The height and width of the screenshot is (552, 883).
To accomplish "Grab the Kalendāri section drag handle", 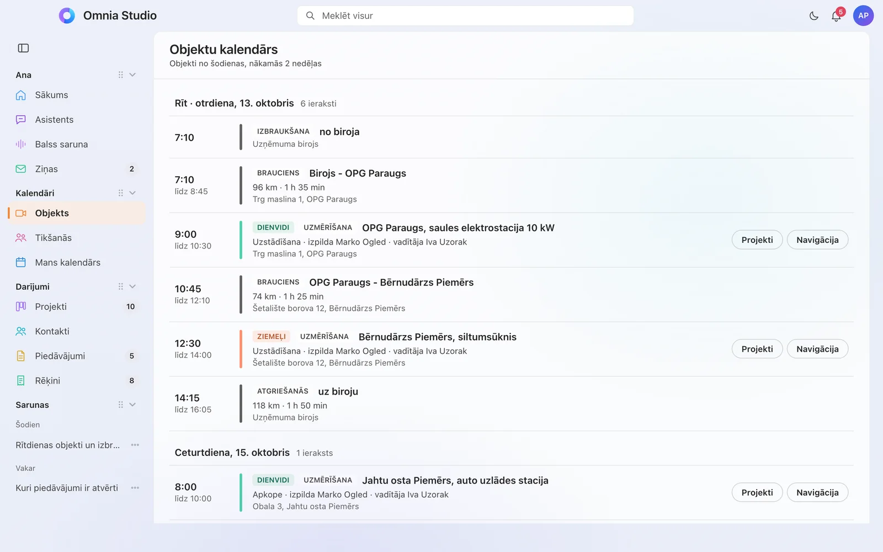I will 120,193.
